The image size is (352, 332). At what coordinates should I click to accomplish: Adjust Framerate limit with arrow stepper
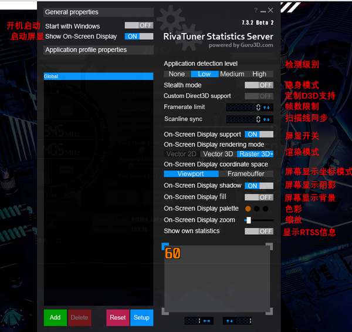point(266,108)
